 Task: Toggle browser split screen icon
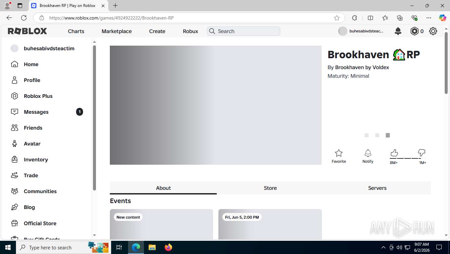tap(371, 18)
